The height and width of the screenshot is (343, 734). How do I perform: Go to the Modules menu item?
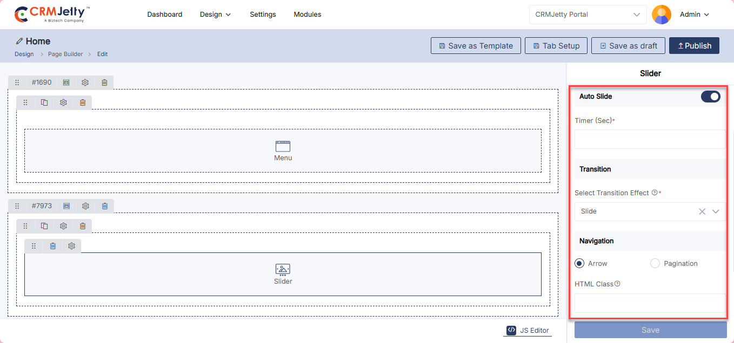click(x=307, y=15)
